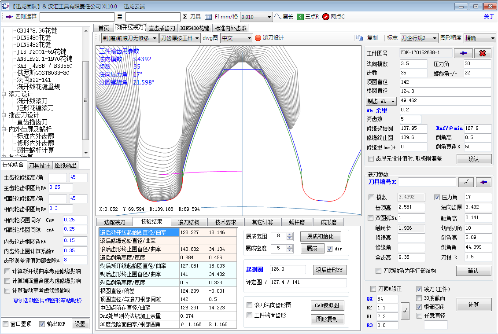Select the 三点R green icon tool
The height and width of the screenshot is (334, 498).
tap(300, 17)
